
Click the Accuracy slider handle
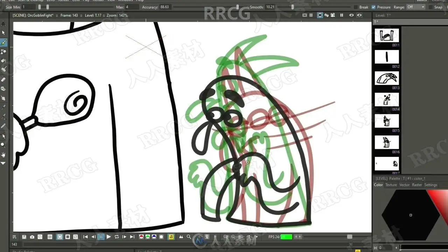pyautogui.click(x=238, y=7)
